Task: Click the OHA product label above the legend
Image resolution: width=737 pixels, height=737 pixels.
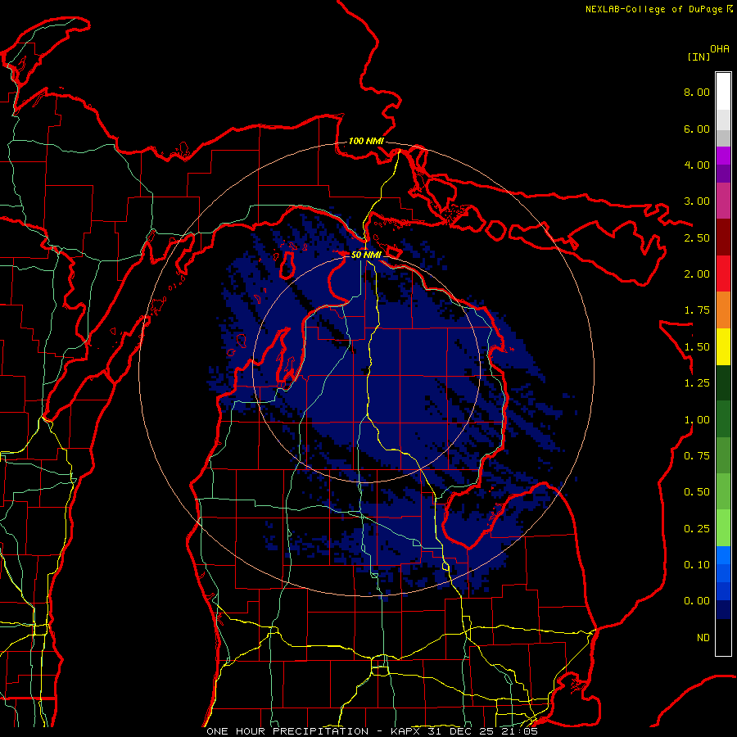Action: pos(720,48)
